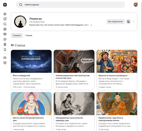Open the sidebar news icon below search
142x131 pixels.
(5, 29)
